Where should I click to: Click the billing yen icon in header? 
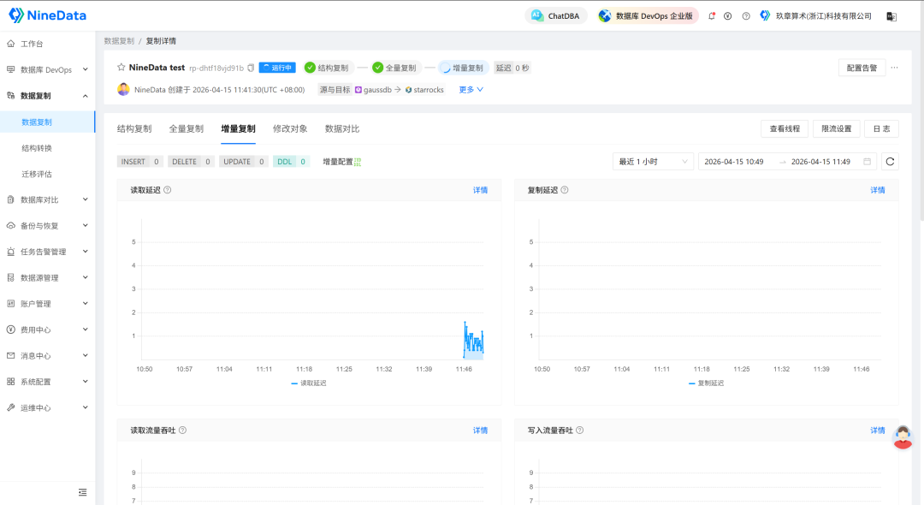pos(728,16)
